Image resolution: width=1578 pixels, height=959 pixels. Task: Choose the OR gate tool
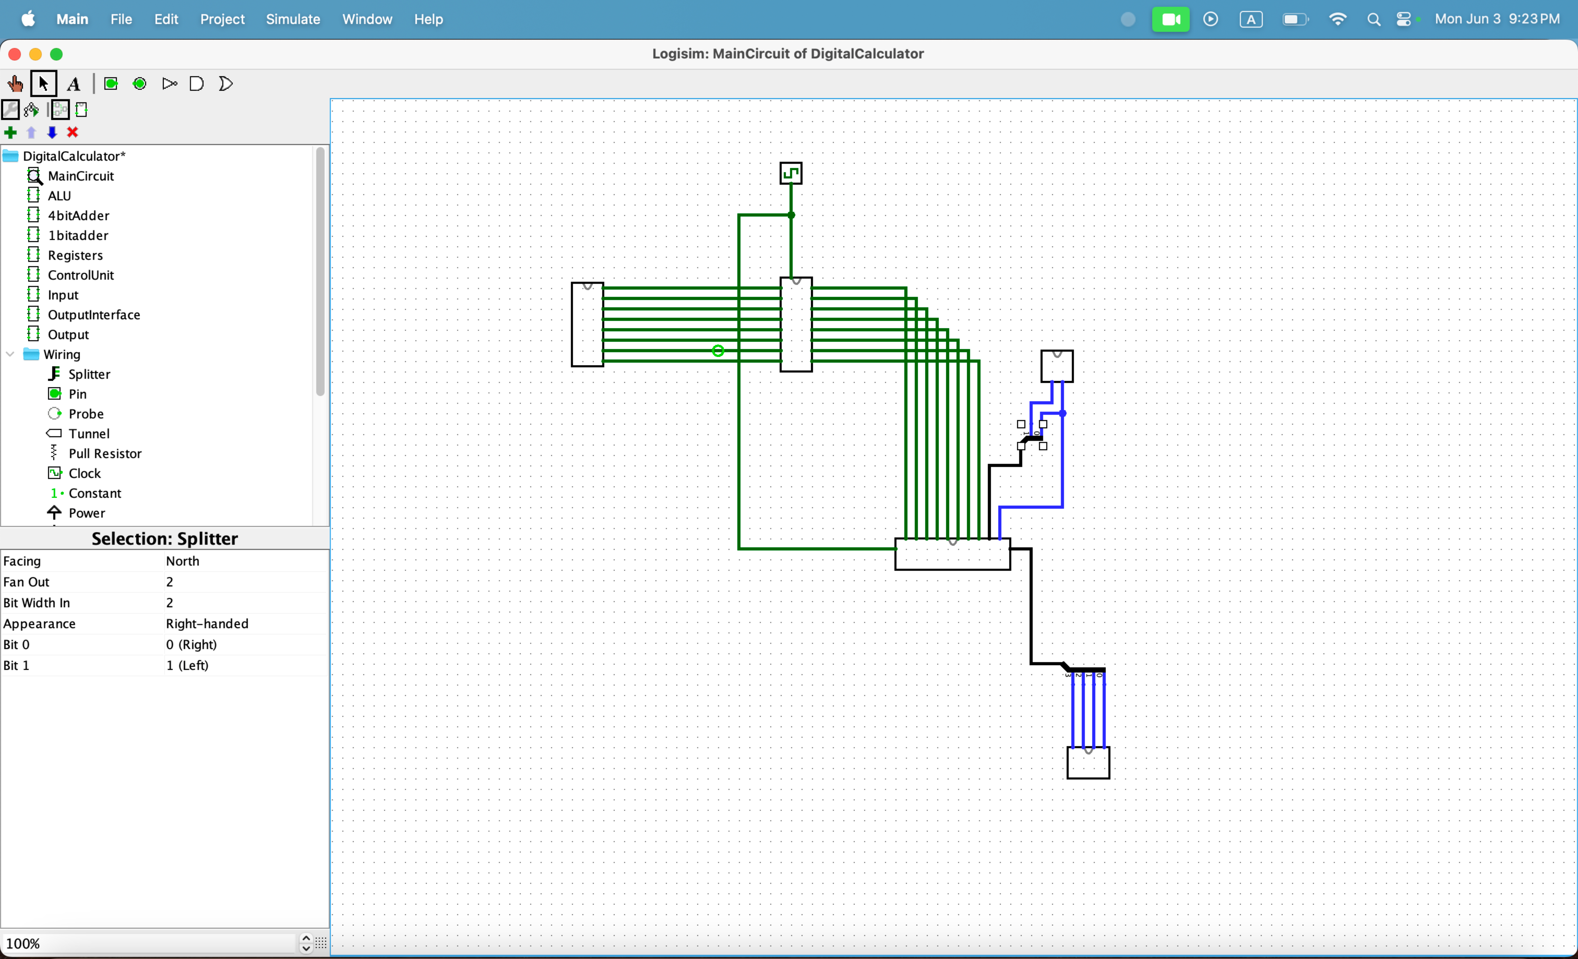[225, 84]
